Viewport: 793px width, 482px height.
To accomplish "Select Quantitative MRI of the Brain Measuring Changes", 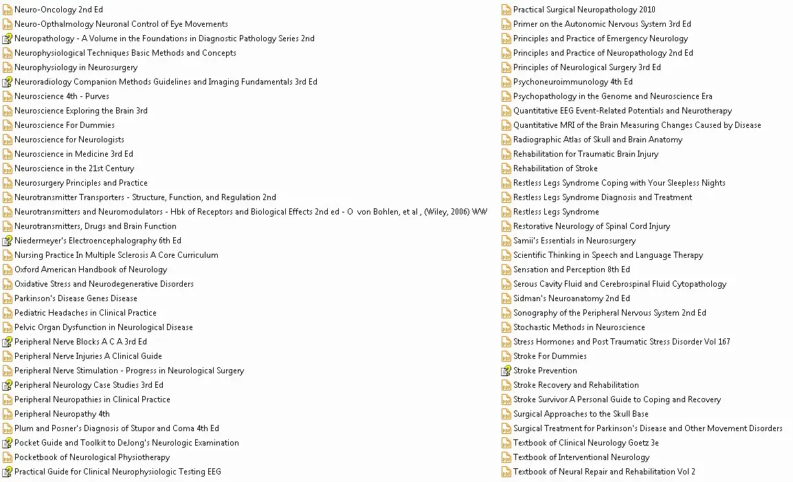I will tap(637, 125).
